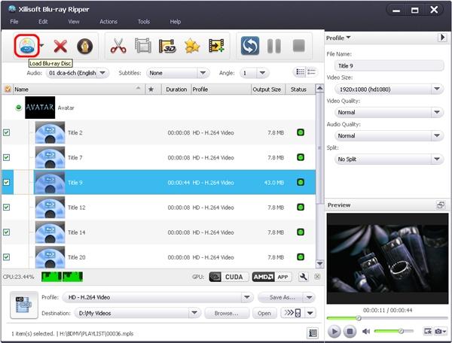Open the bottom Profile HD - H.264 dropdown
Viewport: 452px width, 343px height.
[158, 297]
